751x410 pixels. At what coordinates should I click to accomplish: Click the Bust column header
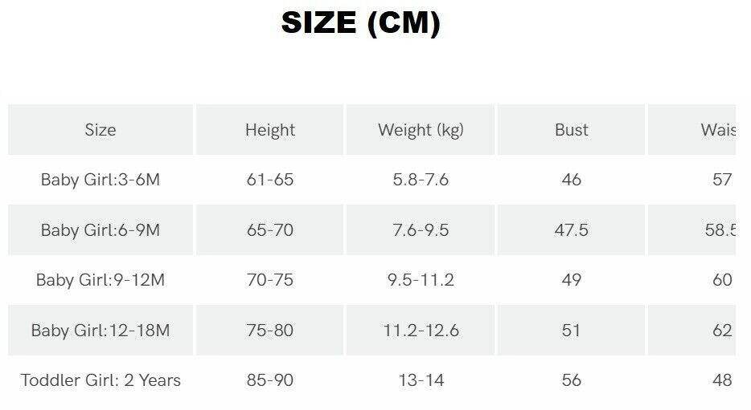tap(572, 130)
